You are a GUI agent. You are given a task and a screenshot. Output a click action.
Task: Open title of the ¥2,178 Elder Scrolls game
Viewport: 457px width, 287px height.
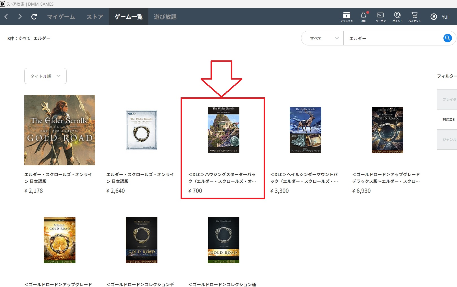pyautogui.click(x=58, y=178)
